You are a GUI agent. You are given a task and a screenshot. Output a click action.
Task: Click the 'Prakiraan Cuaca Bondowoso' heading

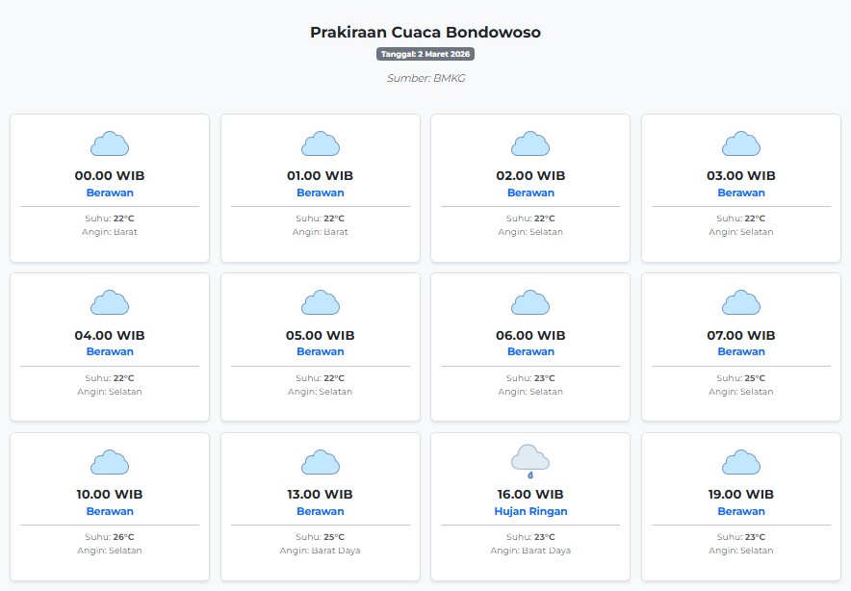point(425,32)
